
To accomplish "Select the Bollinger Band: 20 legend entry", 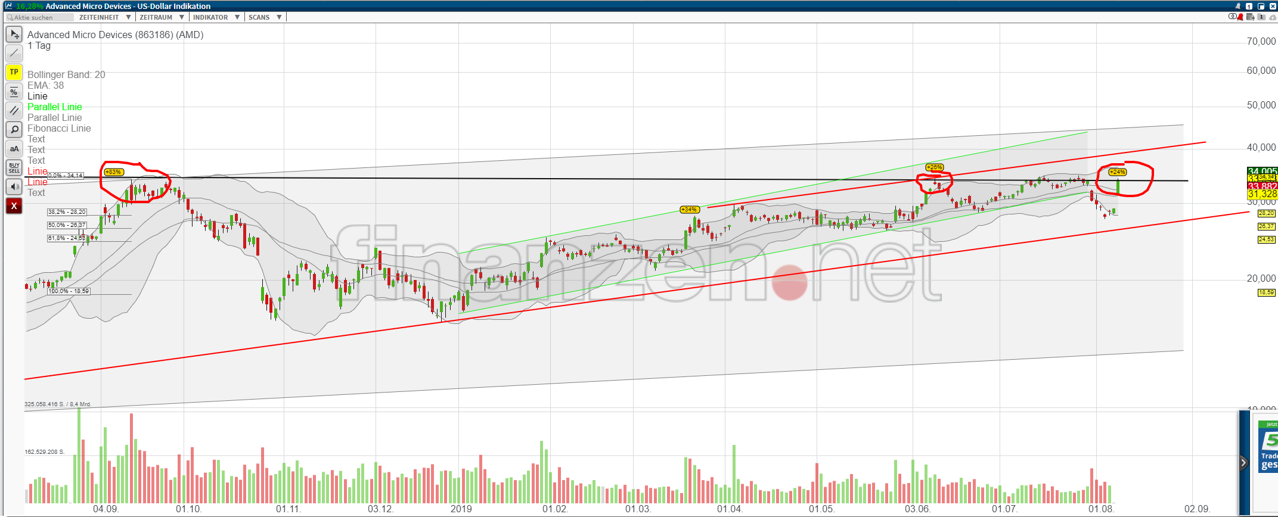I will (x=66, y=74).
